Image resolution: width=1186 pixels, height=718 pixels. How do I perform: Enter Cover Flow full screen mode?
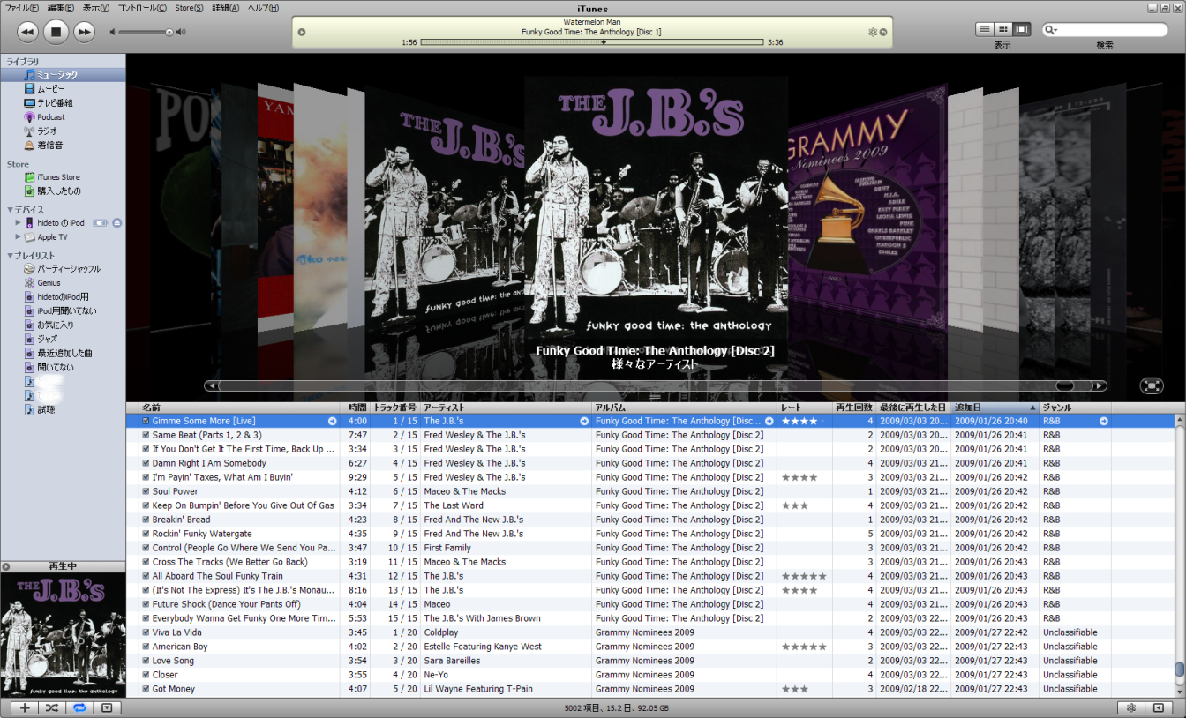tap(1151, 385)
